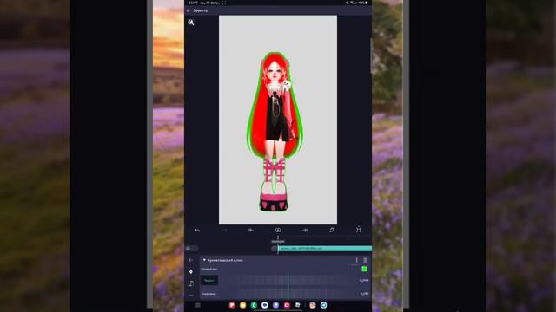
Task: Open the blue Messages app in taskbar
Action: point(265,305)
